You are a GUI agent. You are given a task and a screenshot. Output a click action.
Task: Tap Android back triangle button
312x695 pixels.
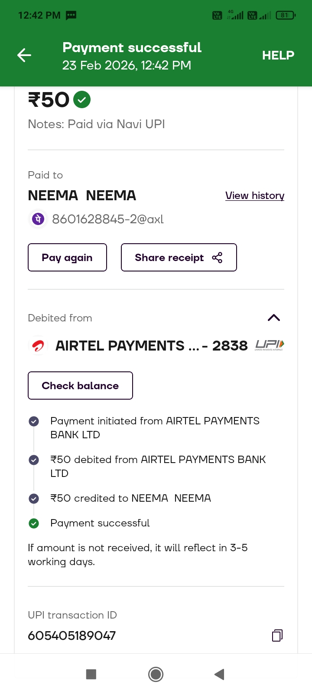coord(219,674)
